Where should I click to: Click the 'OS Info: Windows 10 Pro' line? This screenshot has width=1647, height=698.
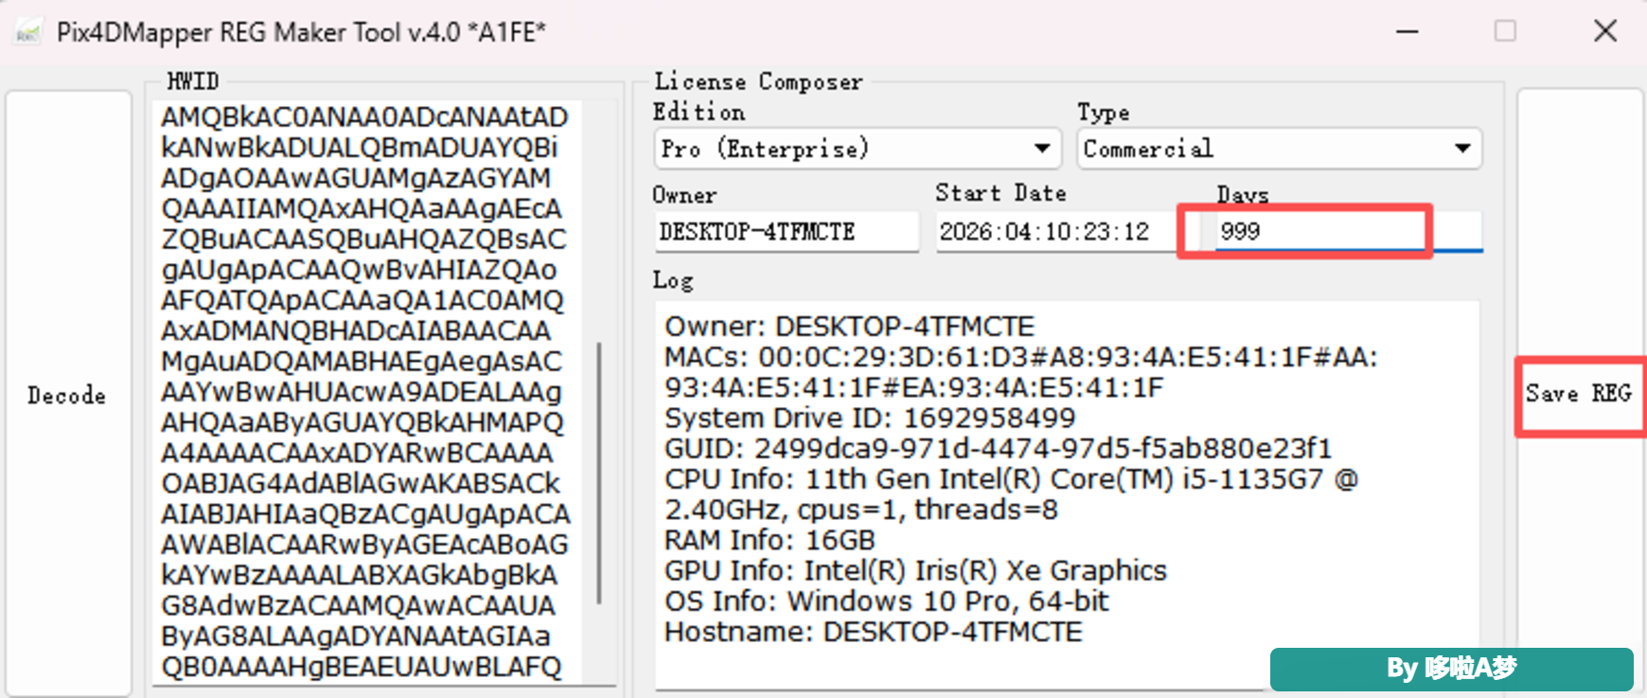pos(886,601)
